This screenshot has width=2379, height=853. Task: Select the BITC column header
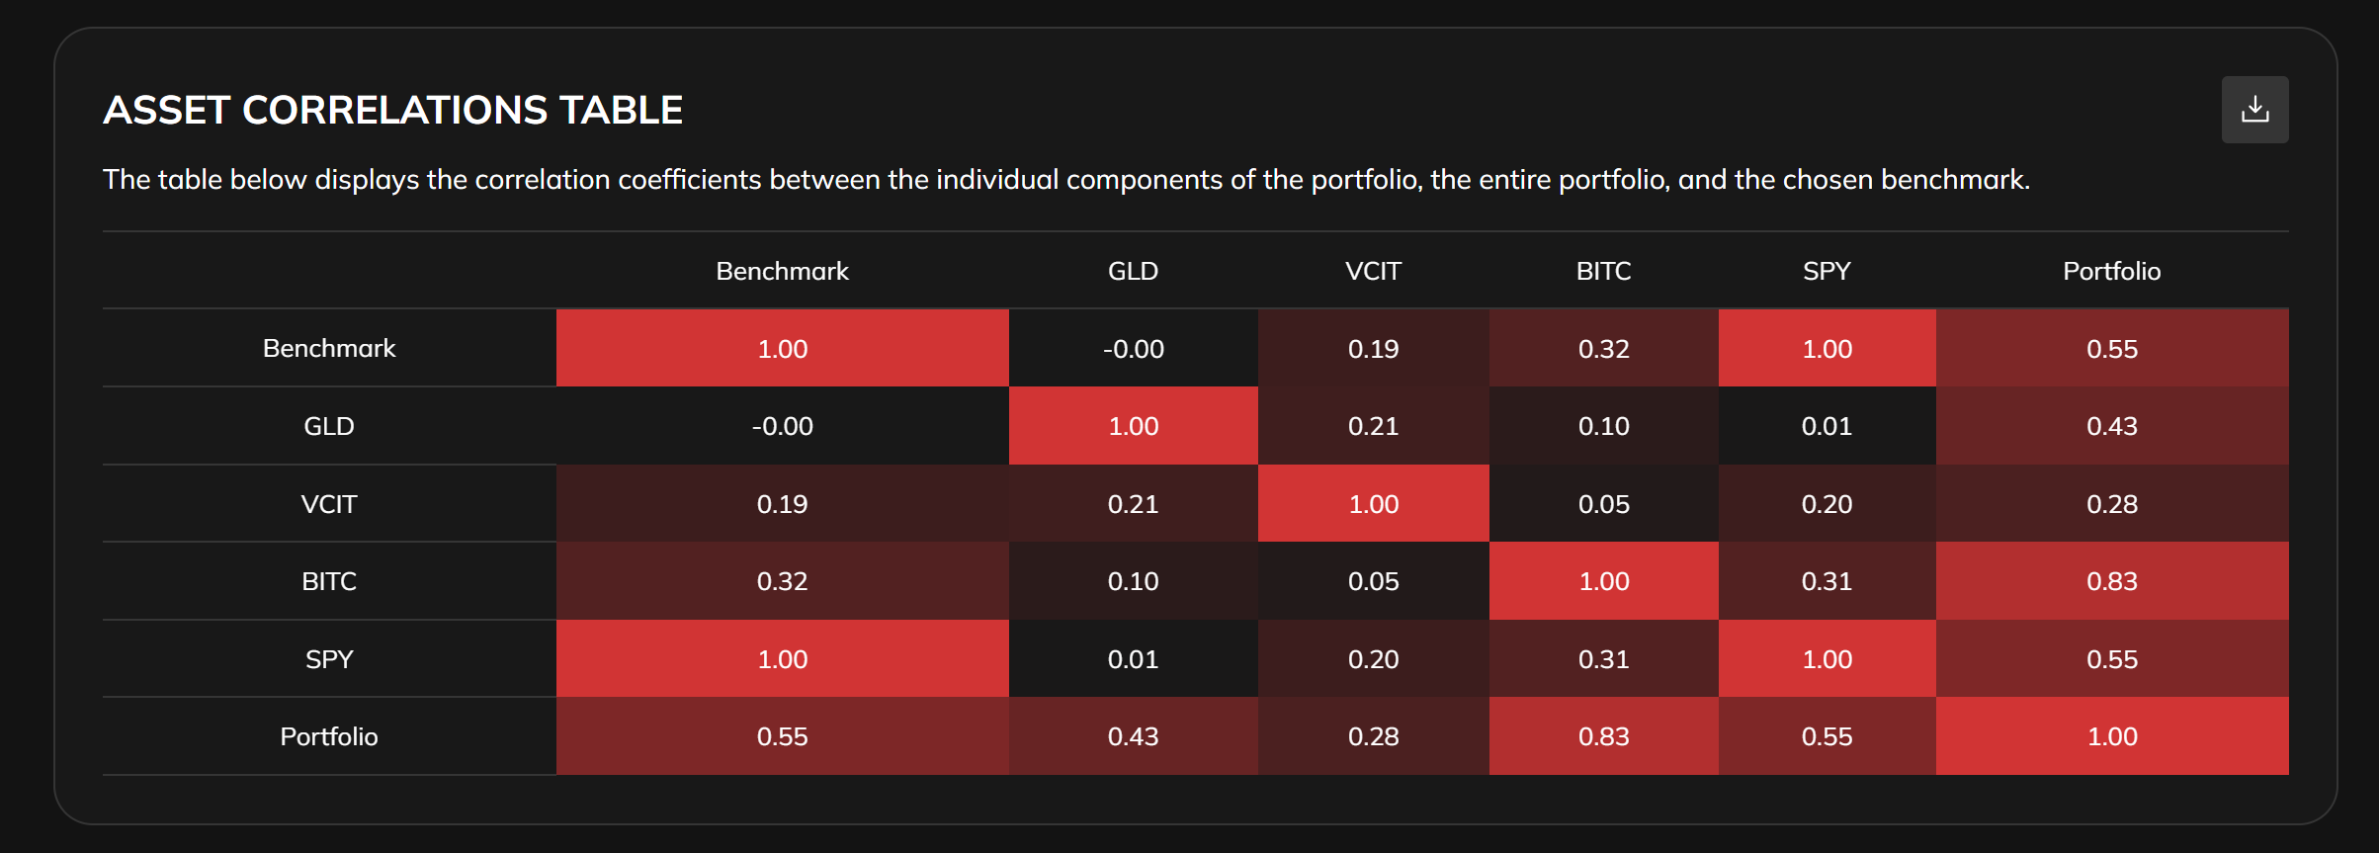coord(1603,271)
